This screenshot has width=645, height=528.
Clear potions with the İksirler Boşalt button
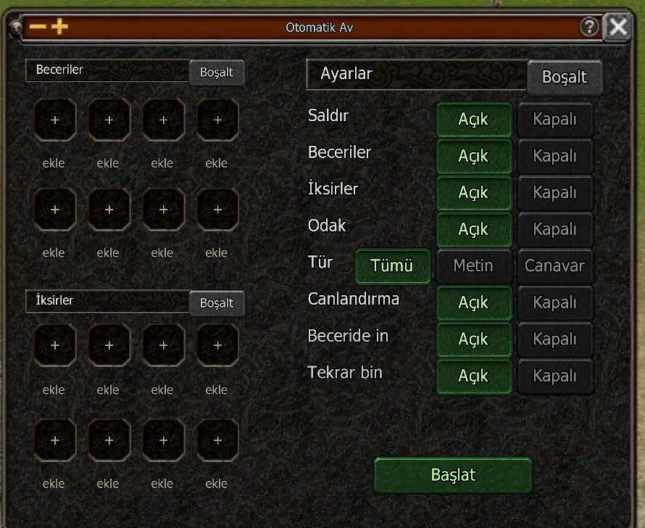click(x=217, y=303)
